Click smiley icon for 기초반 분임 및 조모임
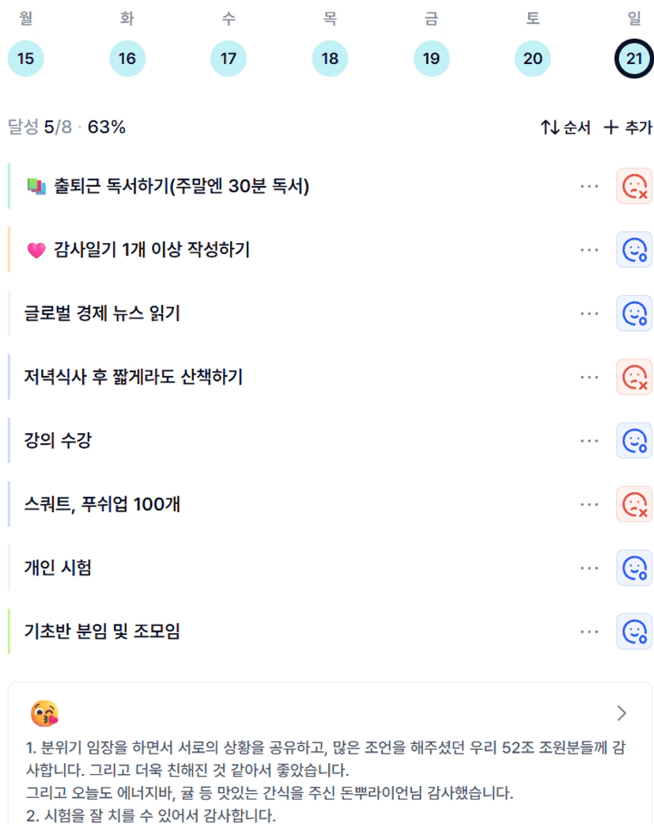654x824 pixels. coord(634,632)
